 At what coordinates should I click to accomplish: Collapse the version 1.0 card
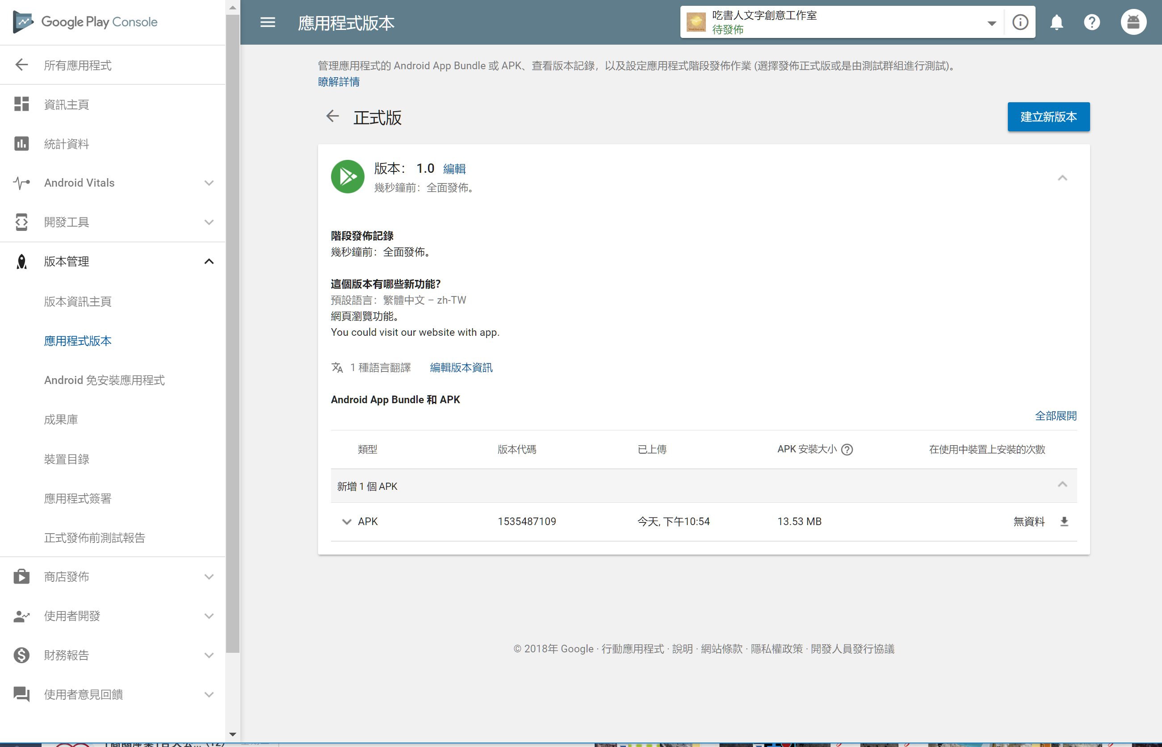pos(1062,178)
